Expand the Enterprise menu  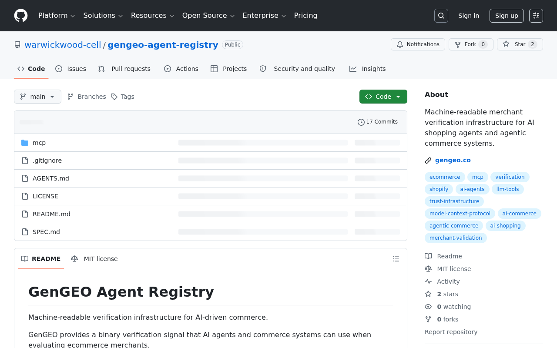pos(265,16)
